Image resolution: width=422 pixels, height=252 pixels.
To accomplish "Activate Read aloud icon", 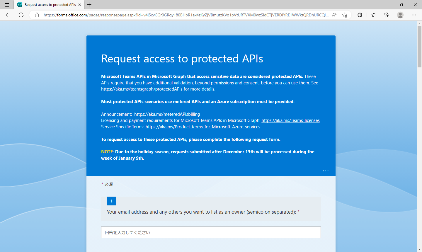I will point(334,15).
